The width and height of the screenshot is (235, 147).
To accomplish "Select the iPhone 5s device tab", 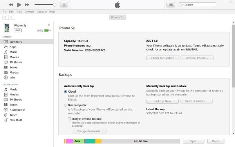I will tap(117, 17).
